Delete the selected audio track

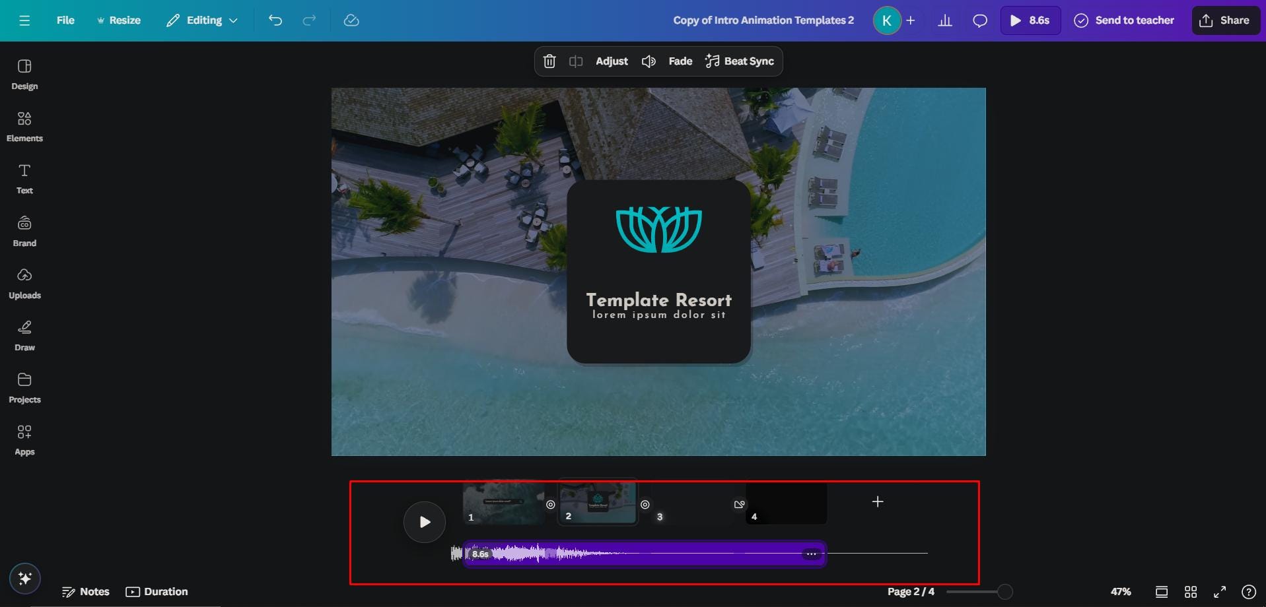click(x=549, y=61)
